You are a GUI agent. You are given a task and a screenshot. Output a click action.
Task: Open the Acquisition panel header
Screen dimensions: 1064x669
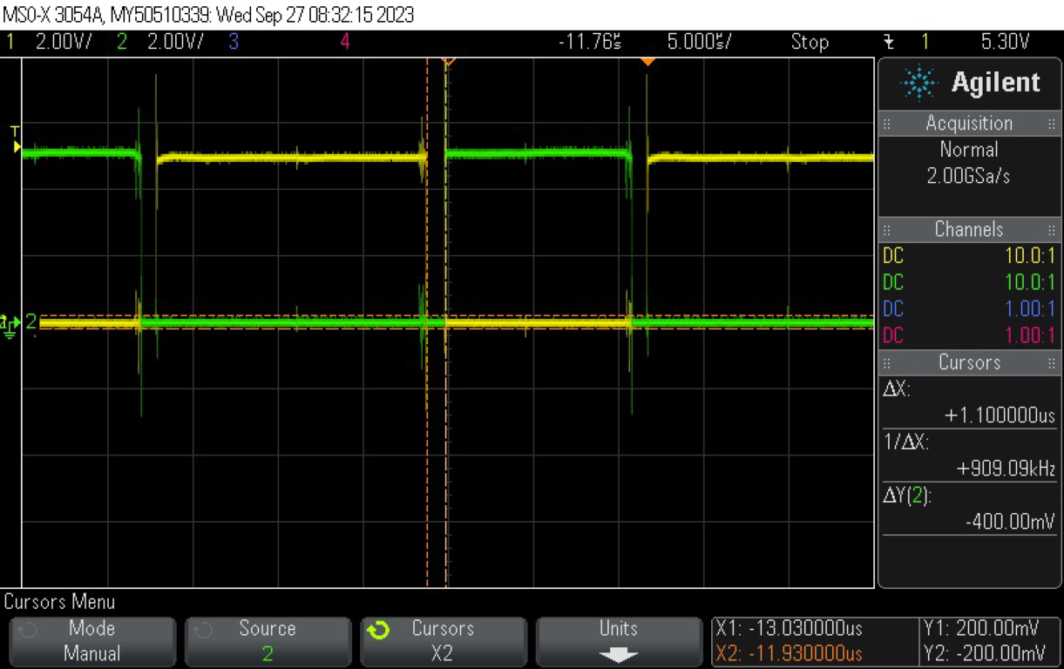[968, 123]
